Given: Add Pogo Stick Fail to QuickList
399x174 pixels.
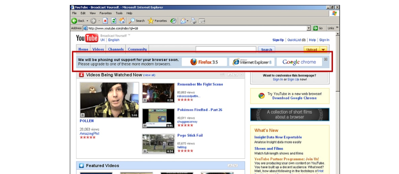Looking at the screenshot, I should click(145, 151).
